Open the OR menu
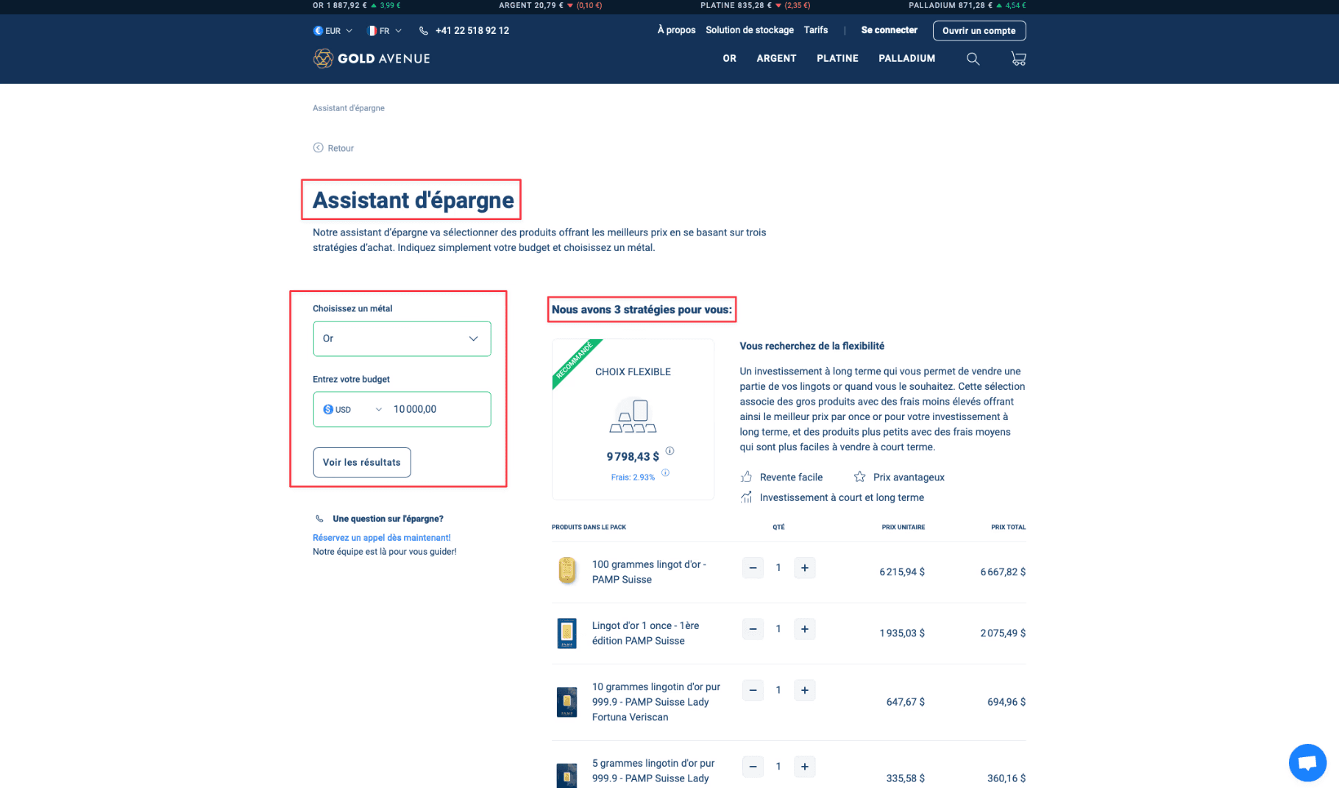1339x788 pixels. (x=729, y=58)
